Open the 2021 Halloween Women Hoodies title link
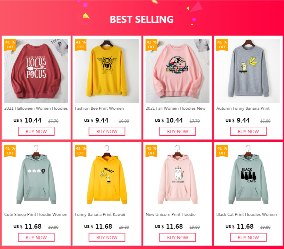The height and width of the screenshot is (249, 284). pos(36,109)
